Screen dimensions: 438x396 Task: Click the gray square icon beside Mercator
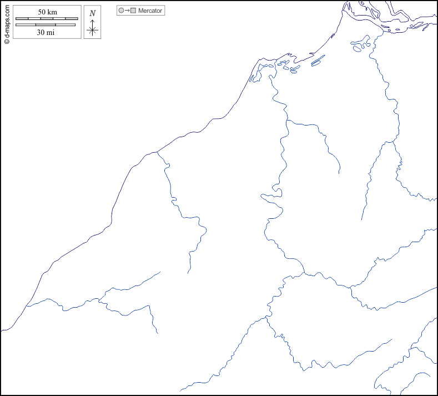point(133,11)
